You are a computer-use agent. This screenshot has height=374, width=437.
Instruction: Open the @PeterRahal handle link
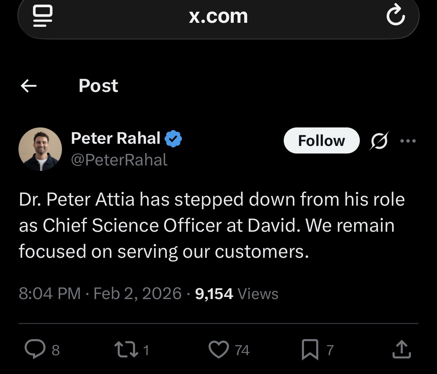119,160
